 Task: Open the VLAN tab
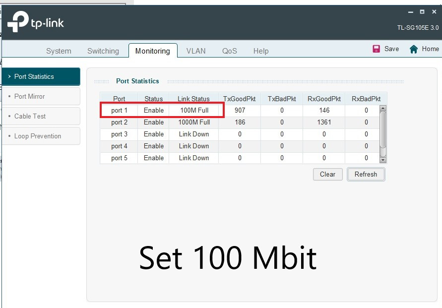point(196,51)
